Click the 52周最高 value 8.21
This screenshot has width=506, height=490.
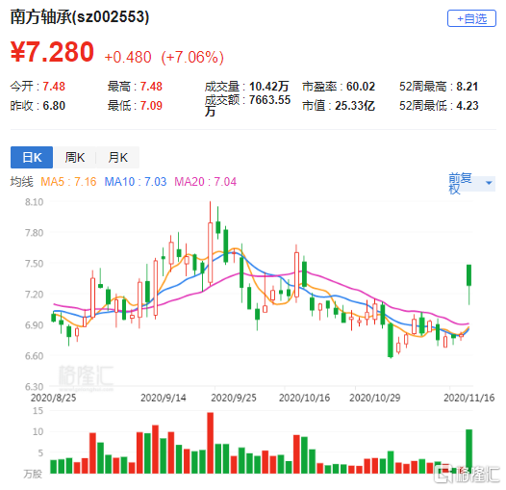coord(467,87)
